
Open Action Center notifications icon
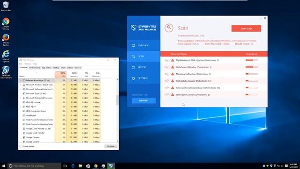[x=286, y=166]
